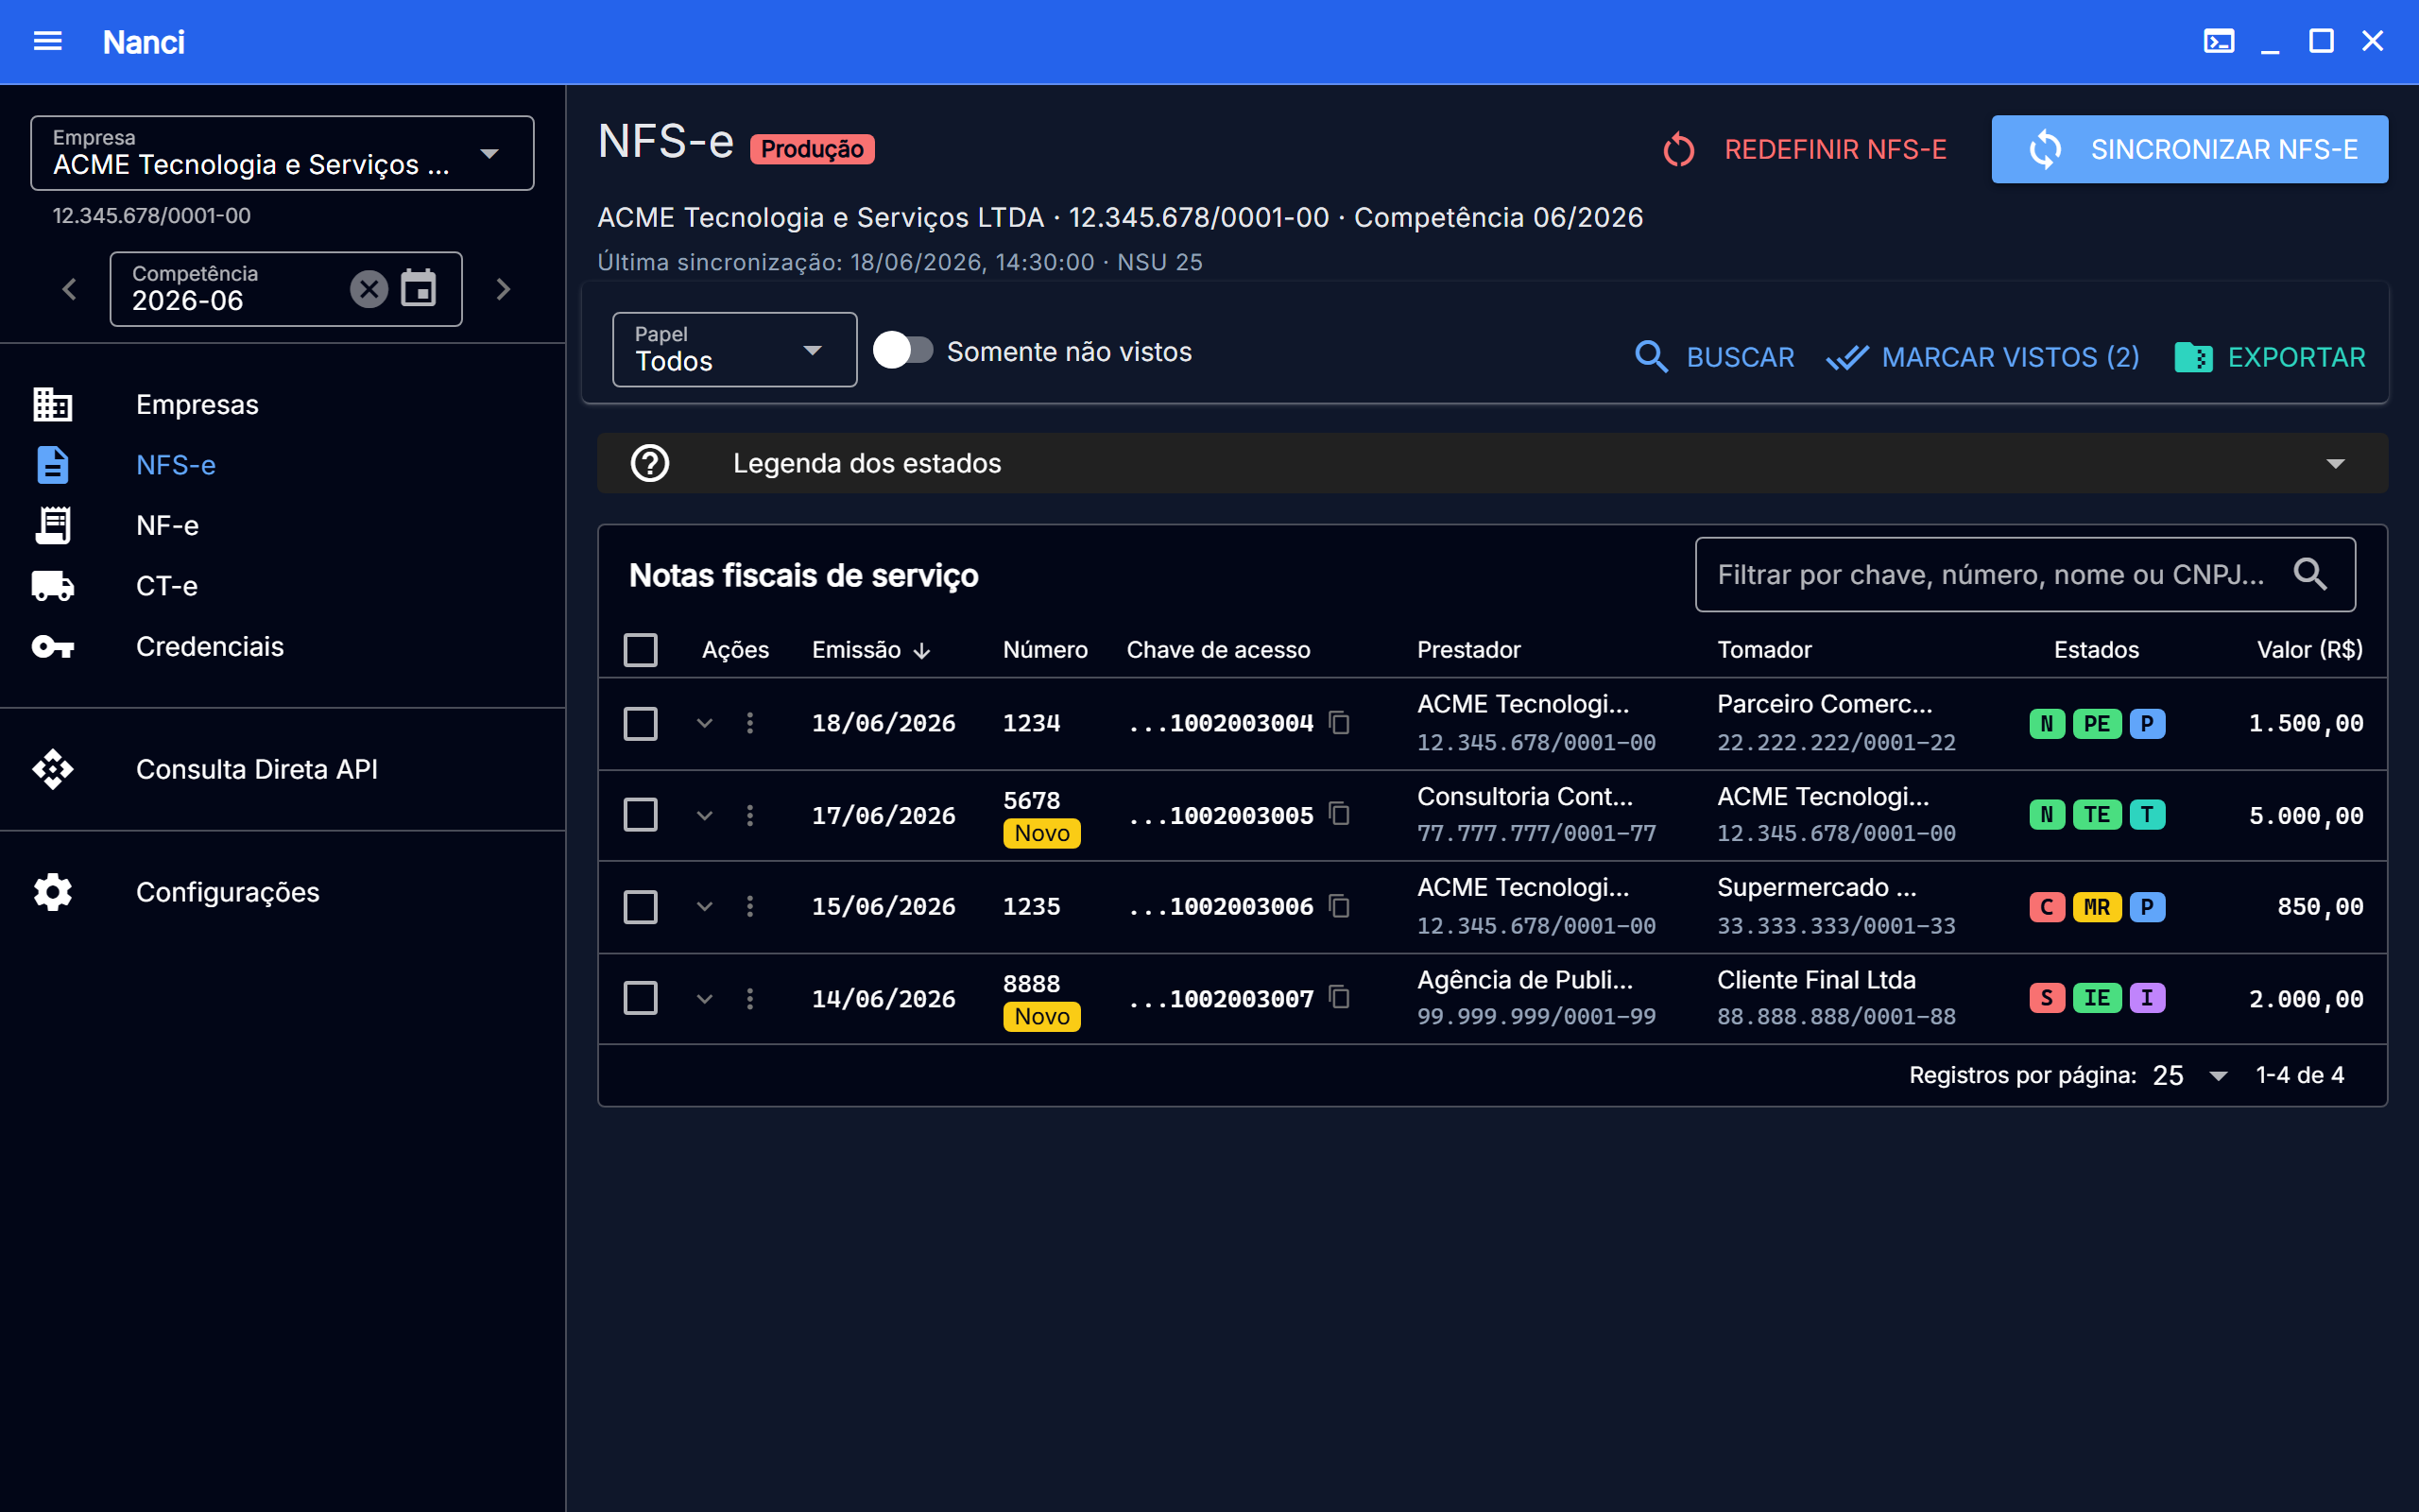The width and height of the screenshot is (2419, 1512).
Task: Copy access key ending 1002003004
Action: [x=1340, y=722]
